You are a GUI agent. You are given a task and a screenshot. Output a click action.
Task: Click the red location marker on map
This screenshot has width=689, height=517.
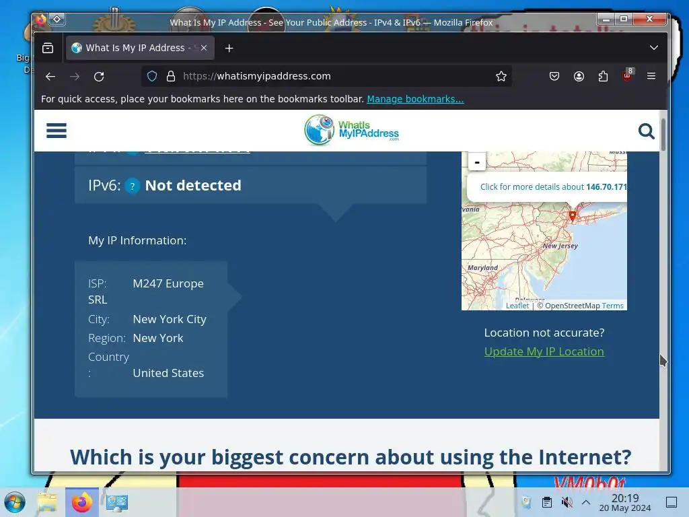[572, 215]
